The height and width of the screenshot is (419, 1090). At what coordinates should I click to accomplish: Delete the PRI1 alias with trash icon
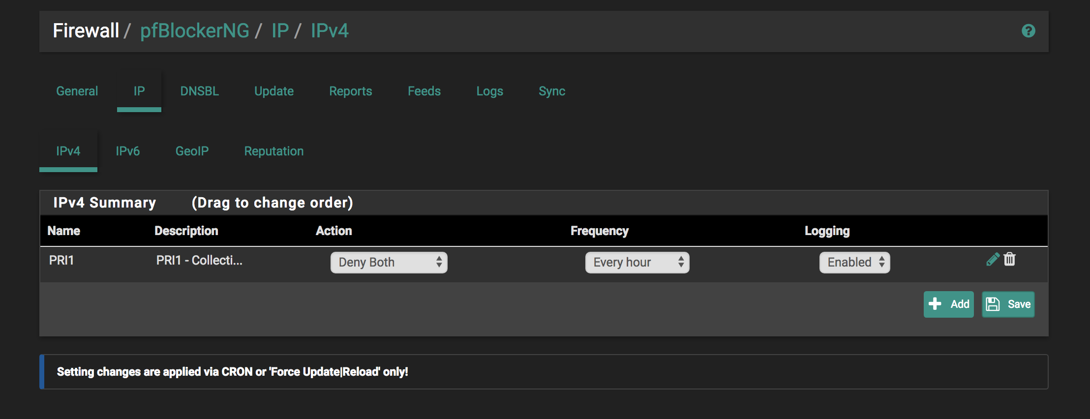coord(1010,259)
